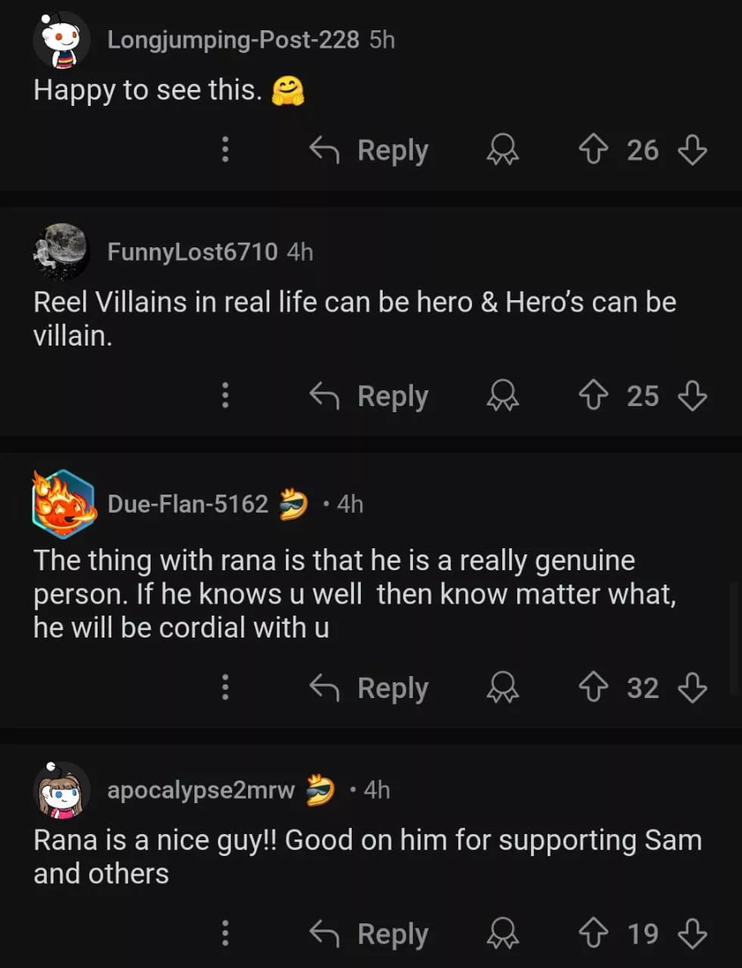Award the Reel Villains comment
Image resolution: width=742 pixels, height=968 pixels.
click(x=502, y=396)
